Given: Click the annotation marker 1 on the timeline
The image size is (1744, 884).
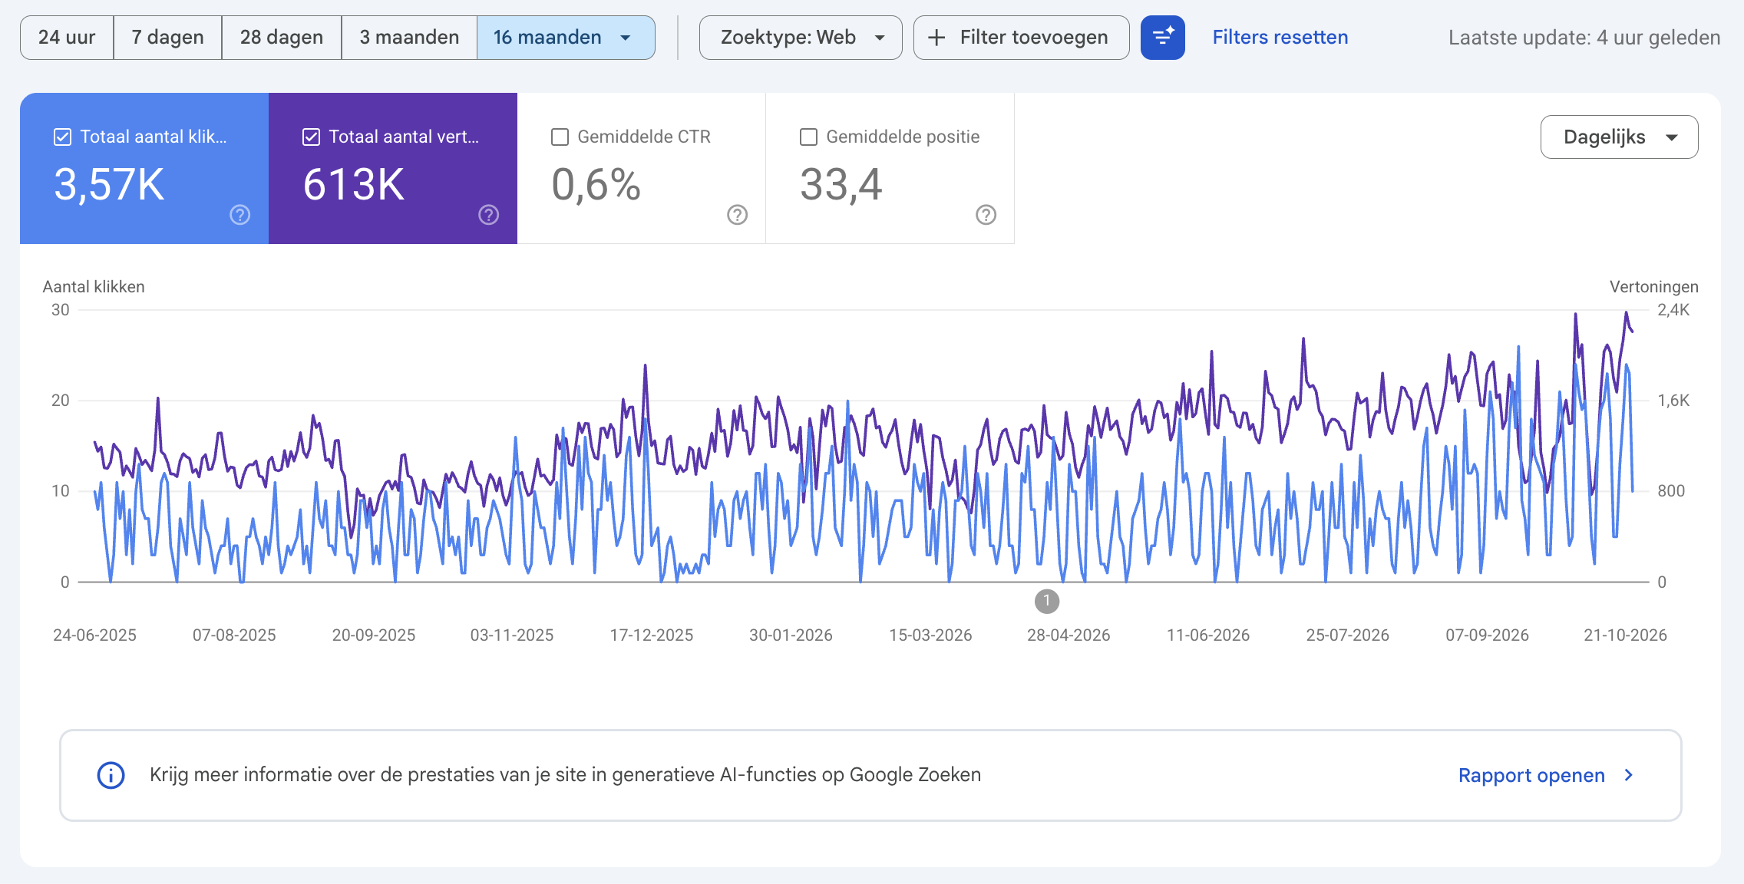Looking at the screenshot, I should 1047,601.
